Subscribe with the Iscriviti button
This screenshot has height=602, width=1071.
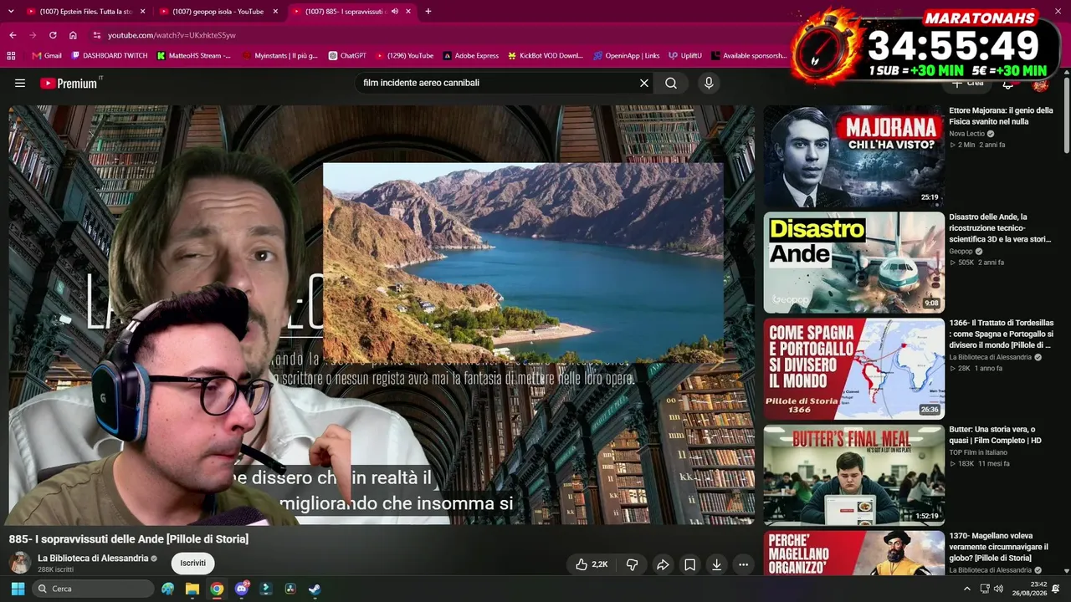[192, 564]
